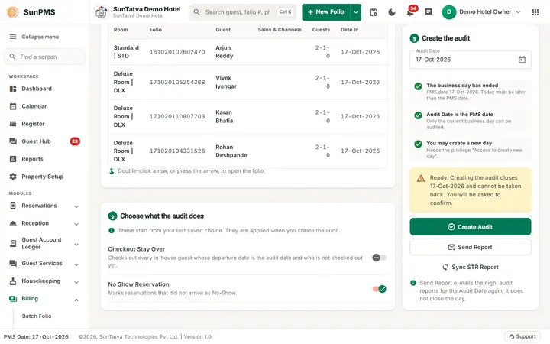
Task: Enable the Checkout Stay Over toggle
Action: tap(379, 258)
